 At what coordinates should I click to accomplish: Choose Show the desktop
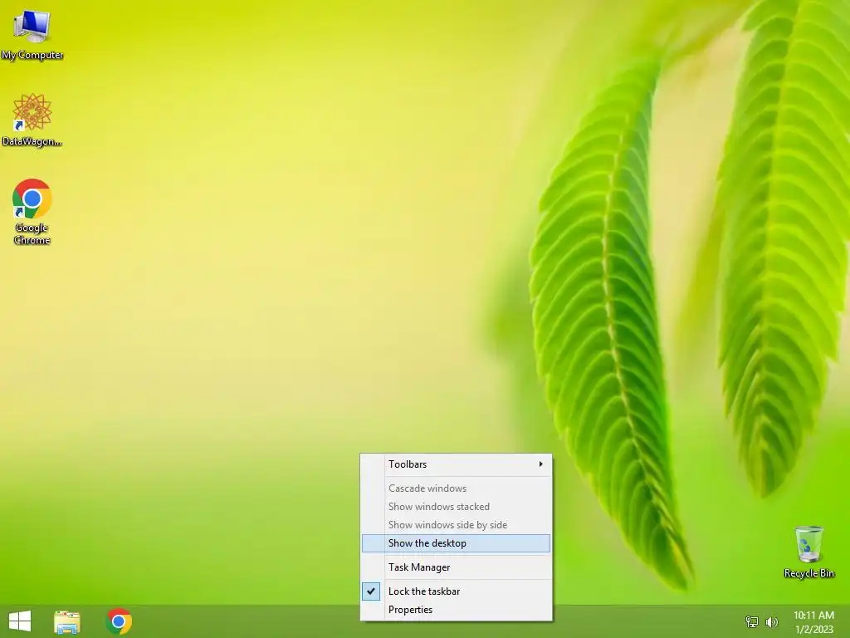457,543
